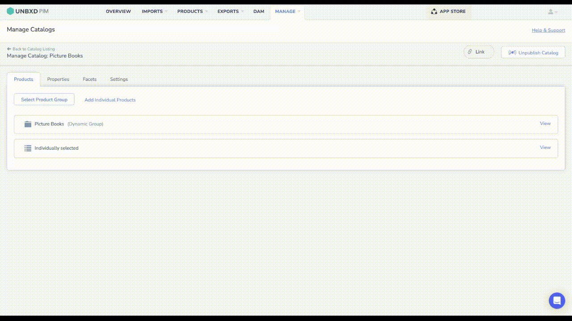
Task: Click the Link button
Action: (479, 52)
